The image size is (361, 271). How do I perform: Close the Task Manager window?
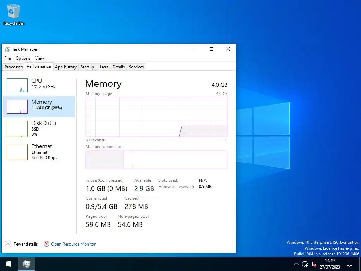(x=228, y=49)
